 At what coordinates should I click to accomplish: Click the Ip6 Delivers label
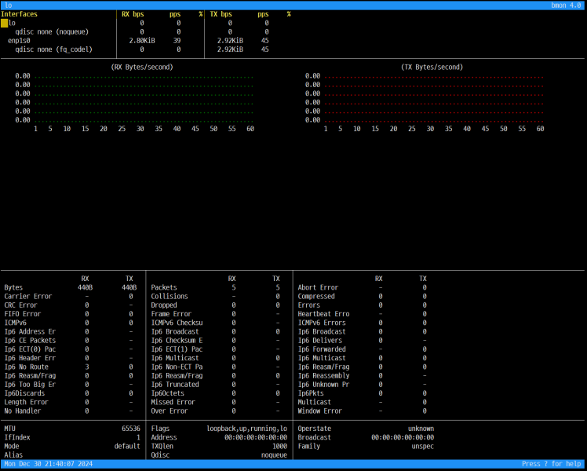pos(319,341)
